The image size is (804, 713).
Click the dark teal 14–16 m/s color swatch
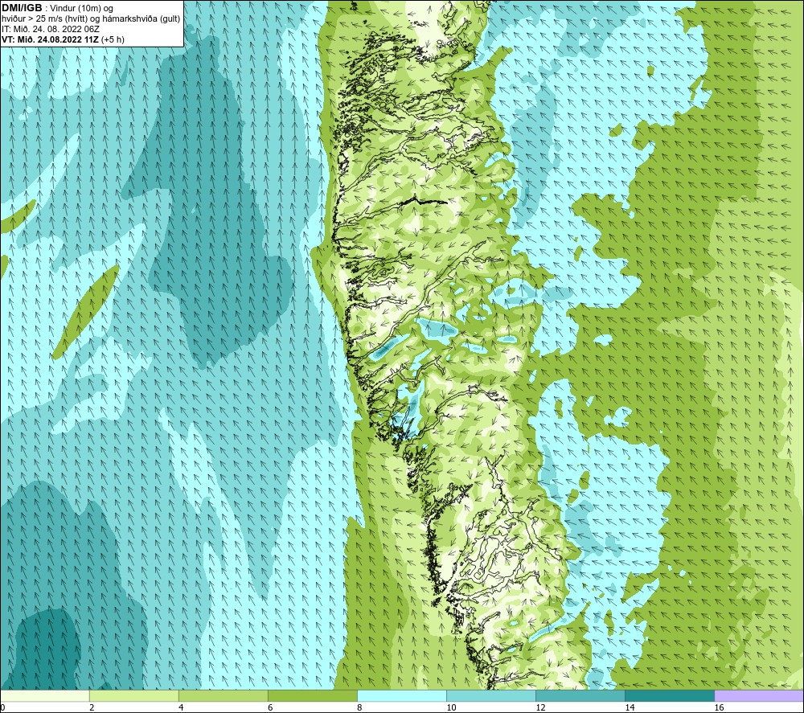(x=670, y=695)
